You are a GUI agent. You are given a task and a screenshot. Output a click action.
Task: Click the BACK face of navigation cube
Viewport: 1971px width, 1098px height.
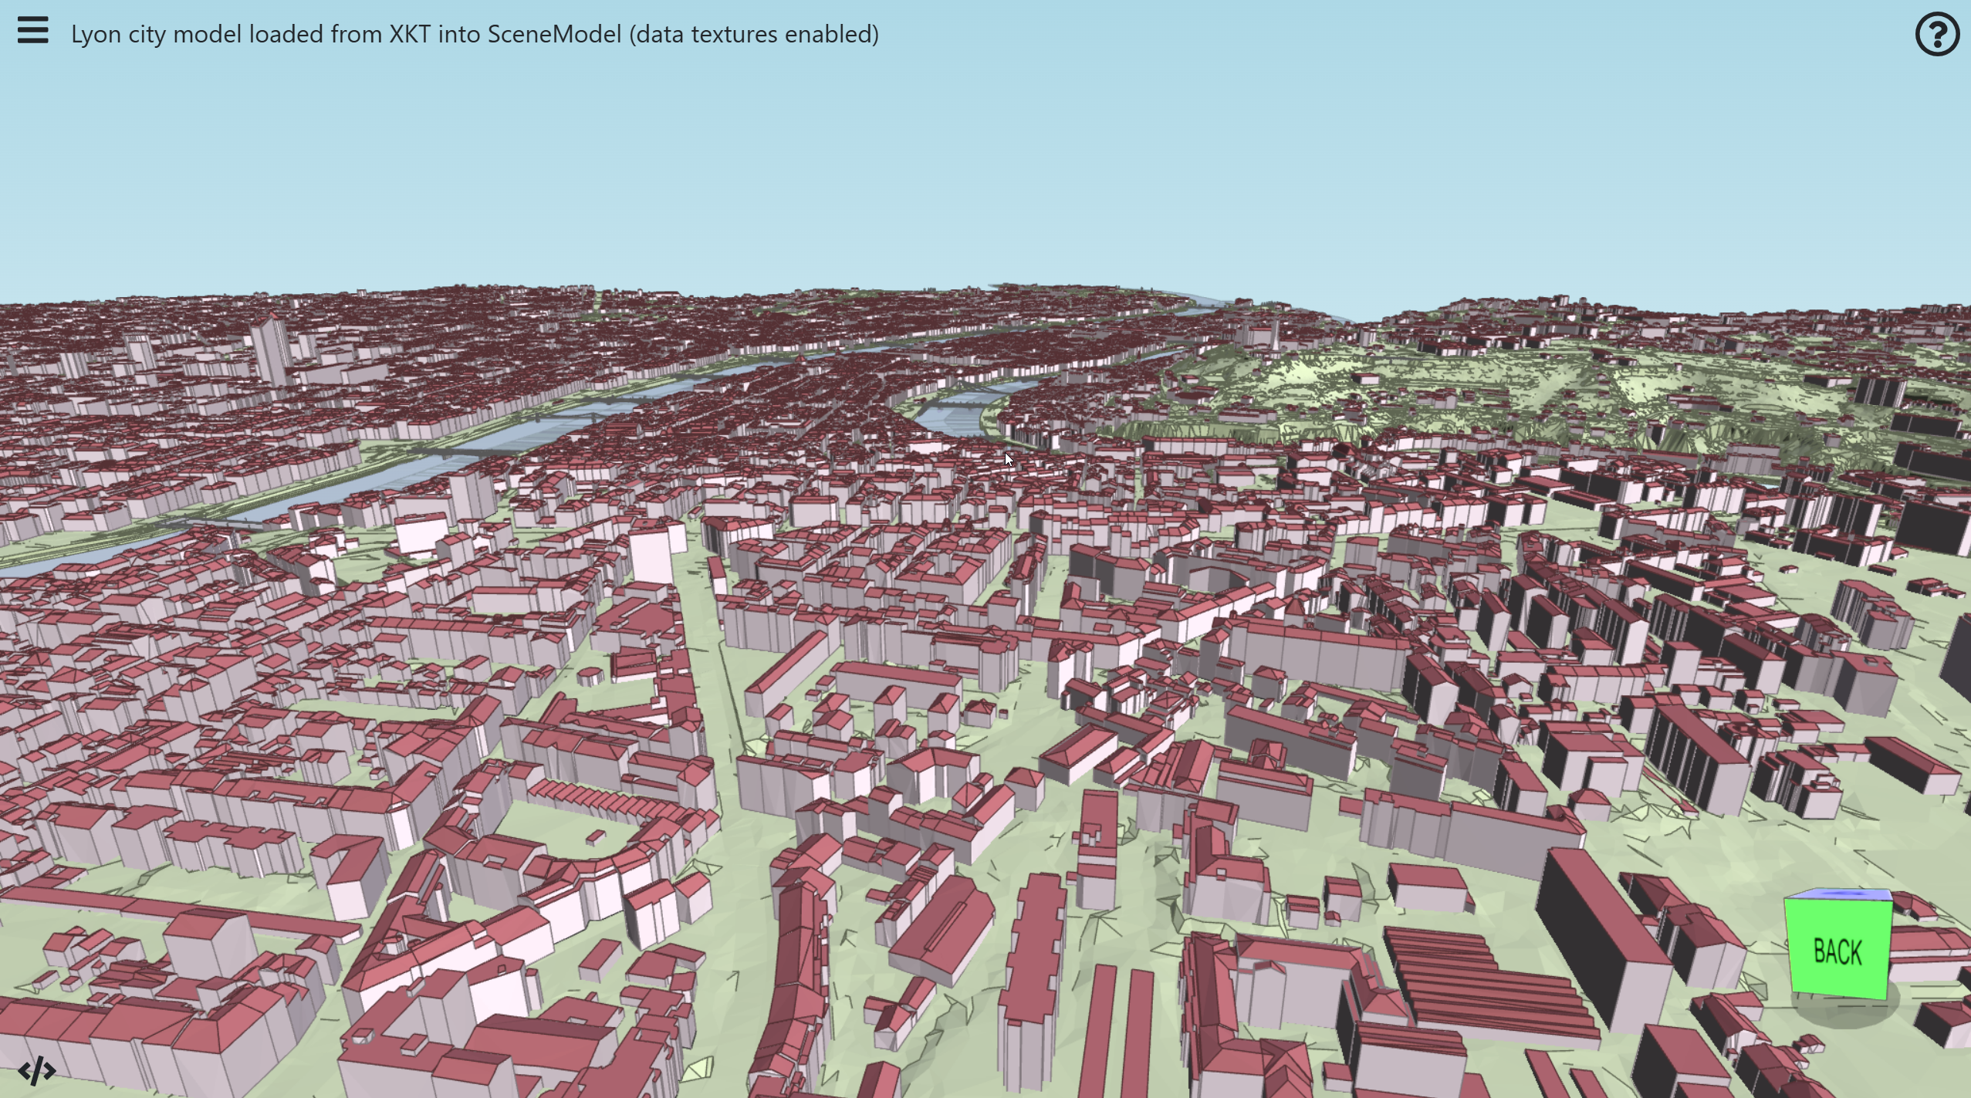point(1837,951)
